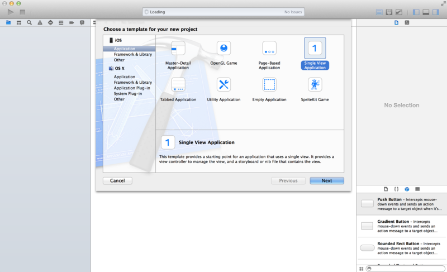Select Push Button in object library

[x=402, y=204]
